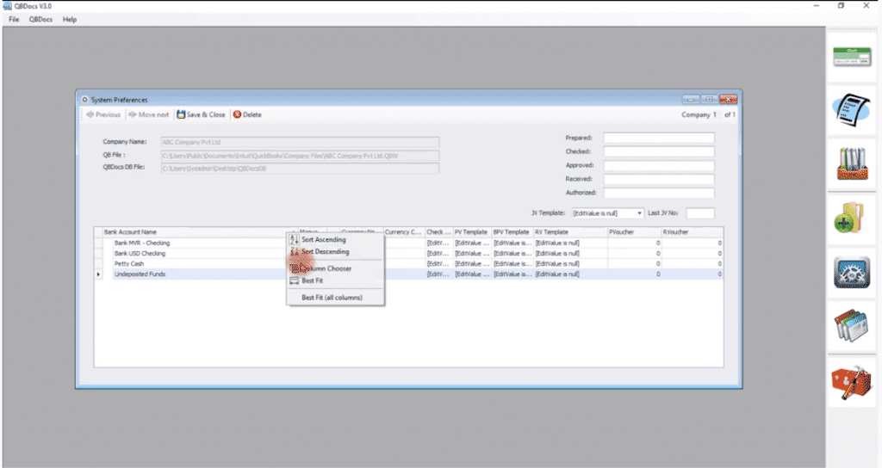Click the Checked input field

659,151
